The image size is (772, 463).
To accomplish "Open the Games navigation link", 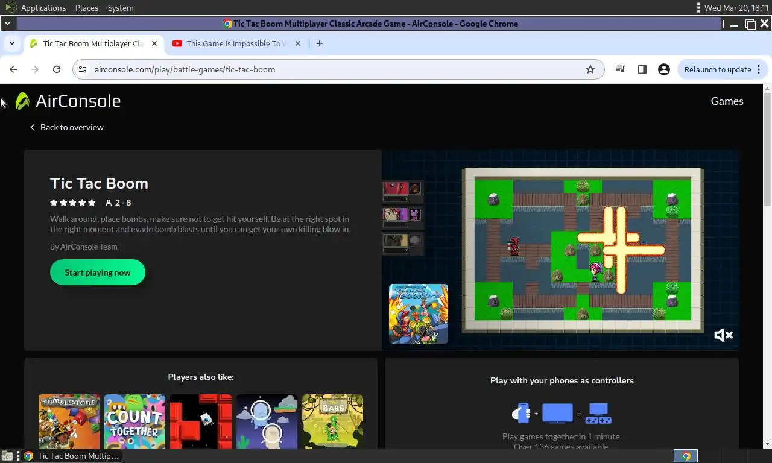I will [727, 101].
